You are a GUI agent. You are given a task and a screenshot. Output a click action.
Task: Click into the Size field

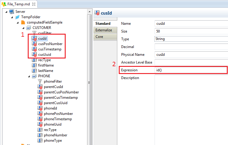[191, 31]
